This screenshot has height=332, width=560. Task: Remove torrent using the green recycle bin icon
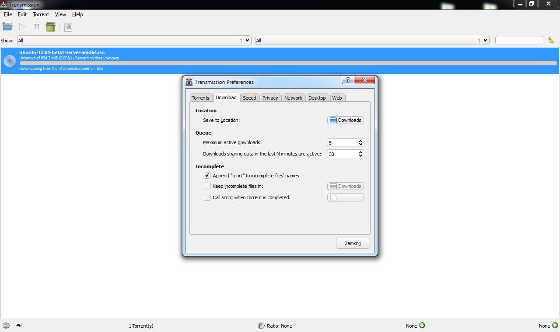tap(51, 27)
